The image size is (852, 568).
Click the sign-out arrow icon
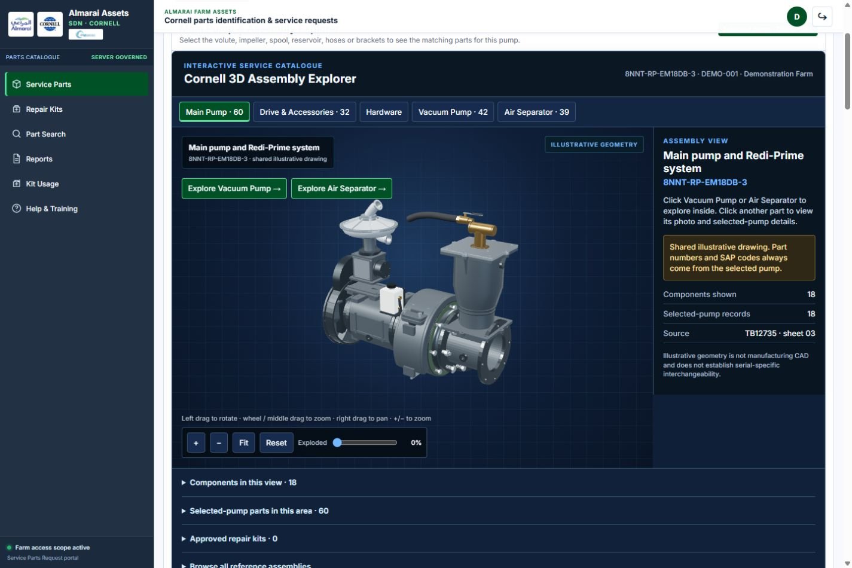pos(822,17)
